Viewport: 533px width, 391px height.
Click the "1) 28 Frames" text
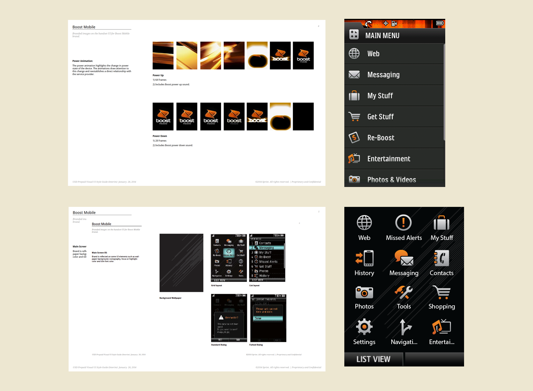click(160, 141)
